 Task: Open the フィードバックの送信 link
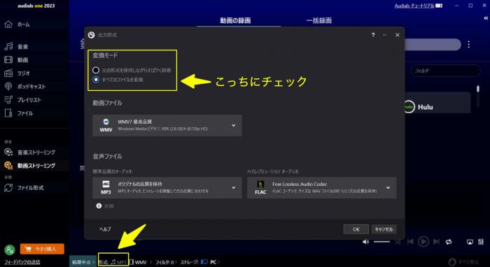(22, 262)
